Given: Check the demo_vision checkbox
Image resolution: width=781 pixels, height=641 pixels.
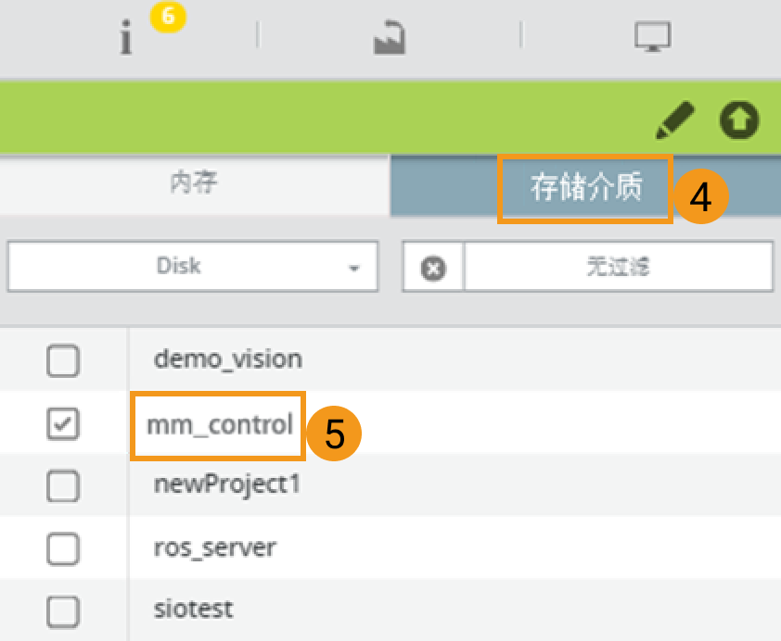Looking at the screenshot, I should [63, 360].
